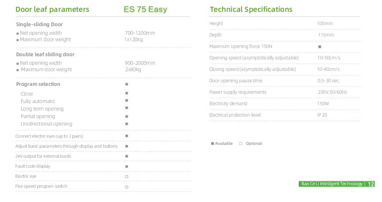The width and height of the screenshot is (382, 202).
Task: Select the Technical Specifications heading
Action: 251,9
